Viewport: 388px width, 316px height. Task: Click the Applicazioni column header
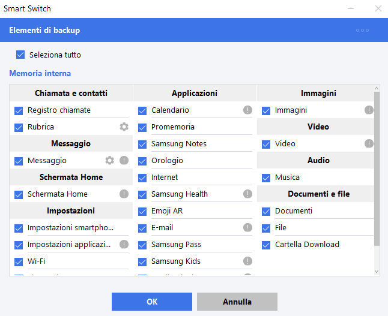pyautogui.click(x=195, y=93)
